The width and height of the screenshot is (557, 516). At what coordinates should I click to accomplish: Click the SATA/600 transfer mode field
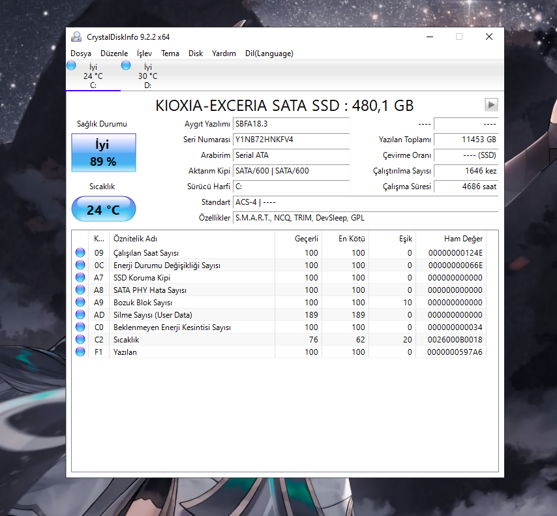292,170
